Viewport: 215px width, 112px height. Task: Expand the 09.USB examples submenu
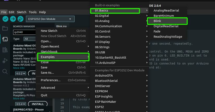tap(119, 52)
